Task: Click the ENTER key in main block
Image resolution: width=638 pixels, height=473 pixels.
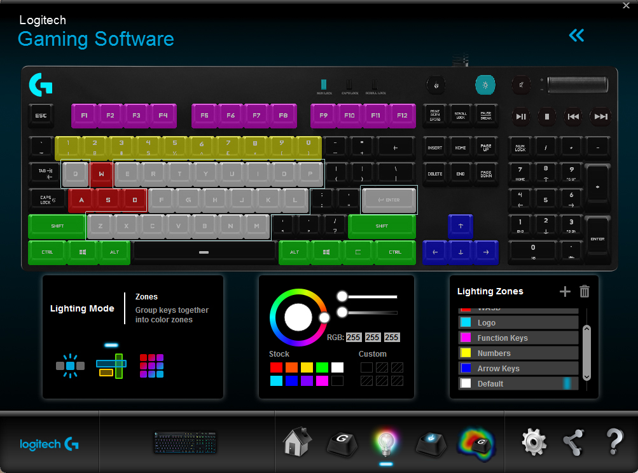Action: pos(389,200)
